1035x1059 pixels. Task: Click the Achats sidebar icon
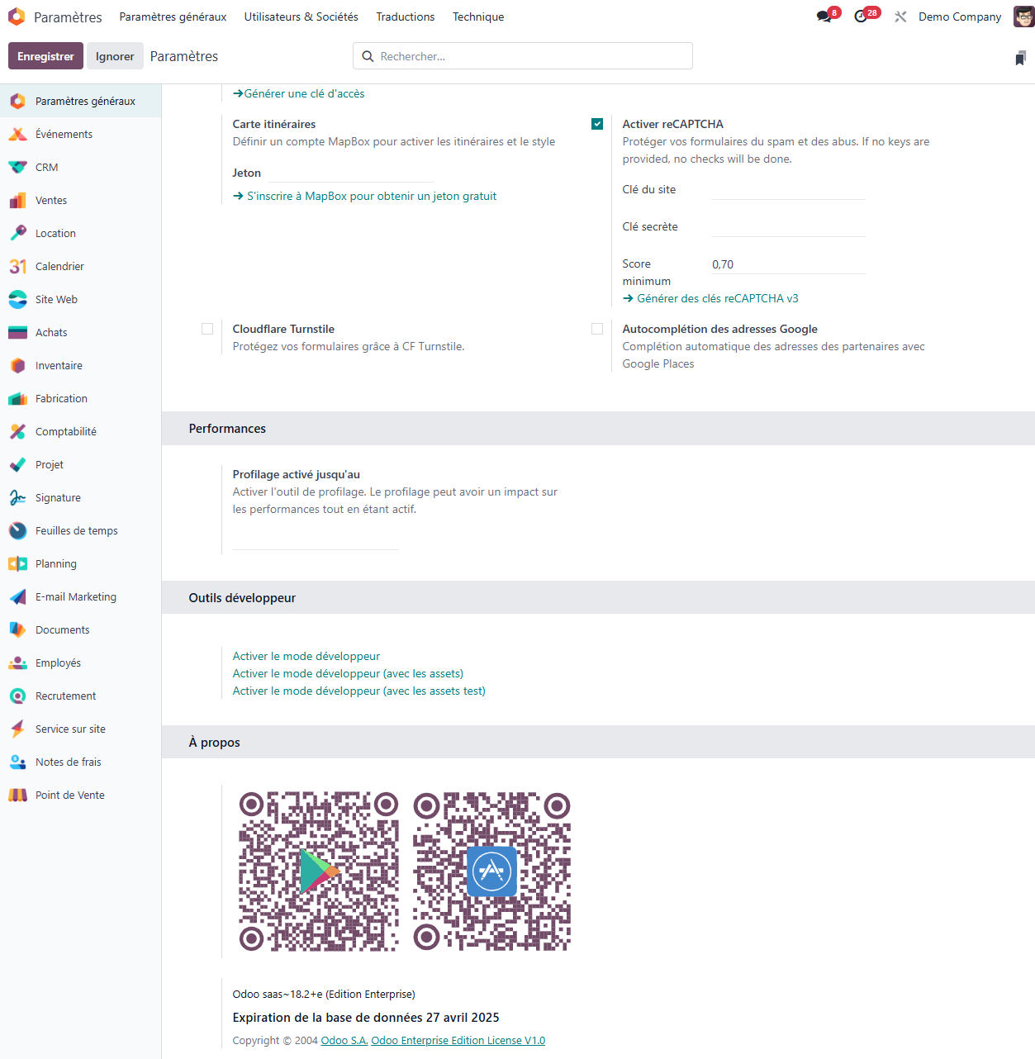[x=18, y=332]
